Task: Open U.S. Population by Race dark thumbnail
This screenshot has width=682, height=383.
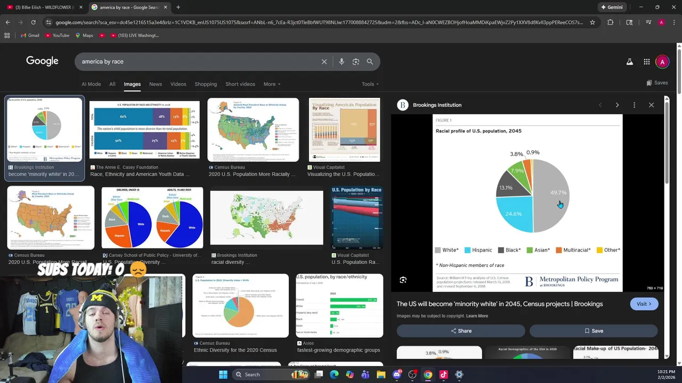Action: tap(357, 218)
